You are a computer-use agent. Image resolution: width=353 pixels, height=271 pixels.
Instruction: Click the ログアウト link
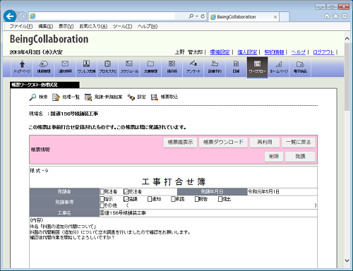(x=323, y=52)
